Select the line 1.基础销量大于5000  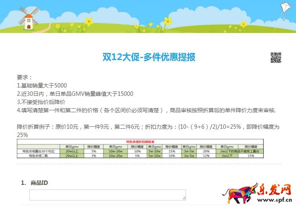click(x=42, y=86)
